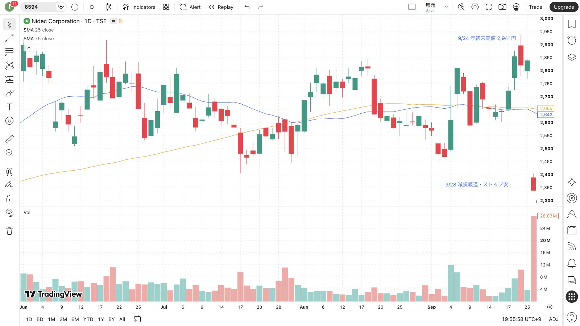The height and width of the screenshot is (326, 580).
Task: Open the chats panel icon
Action: point(572,280)
